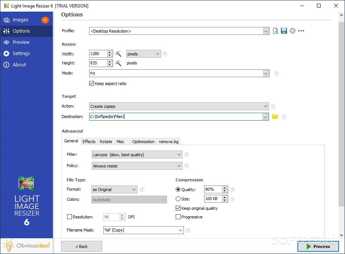Open the Filter dropdown showing Lanczos
The width and height of the screenshot is (345, 254).
click(137, 154)
